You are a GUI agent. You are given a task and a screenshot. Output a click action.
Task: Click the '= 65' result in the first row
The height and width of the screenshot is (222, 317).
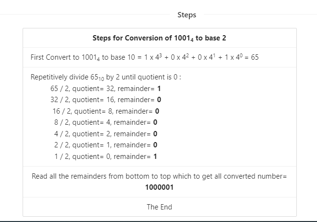(x=252, y=57)
